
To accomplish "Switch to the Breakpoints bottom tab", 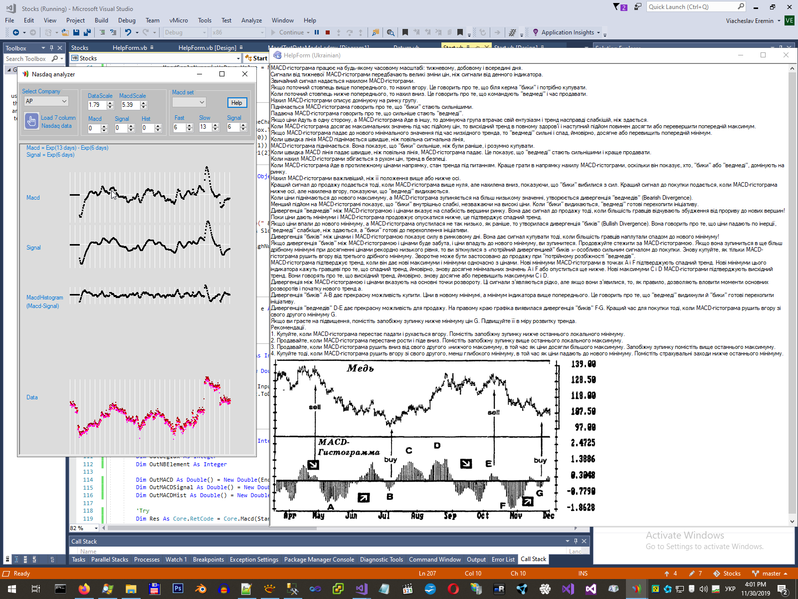I will [x=208, y=560].
